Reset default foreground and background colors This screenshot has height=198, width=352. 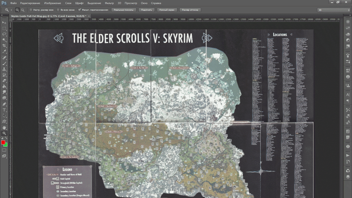(2, 138)
